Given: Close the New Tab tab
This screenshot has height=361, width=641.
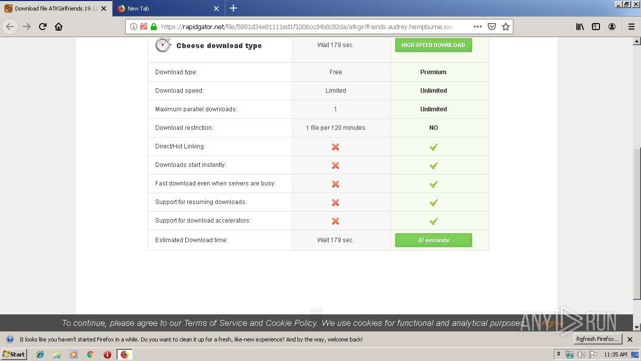Looking at the screenshot, I should click(x=216, y=9).
